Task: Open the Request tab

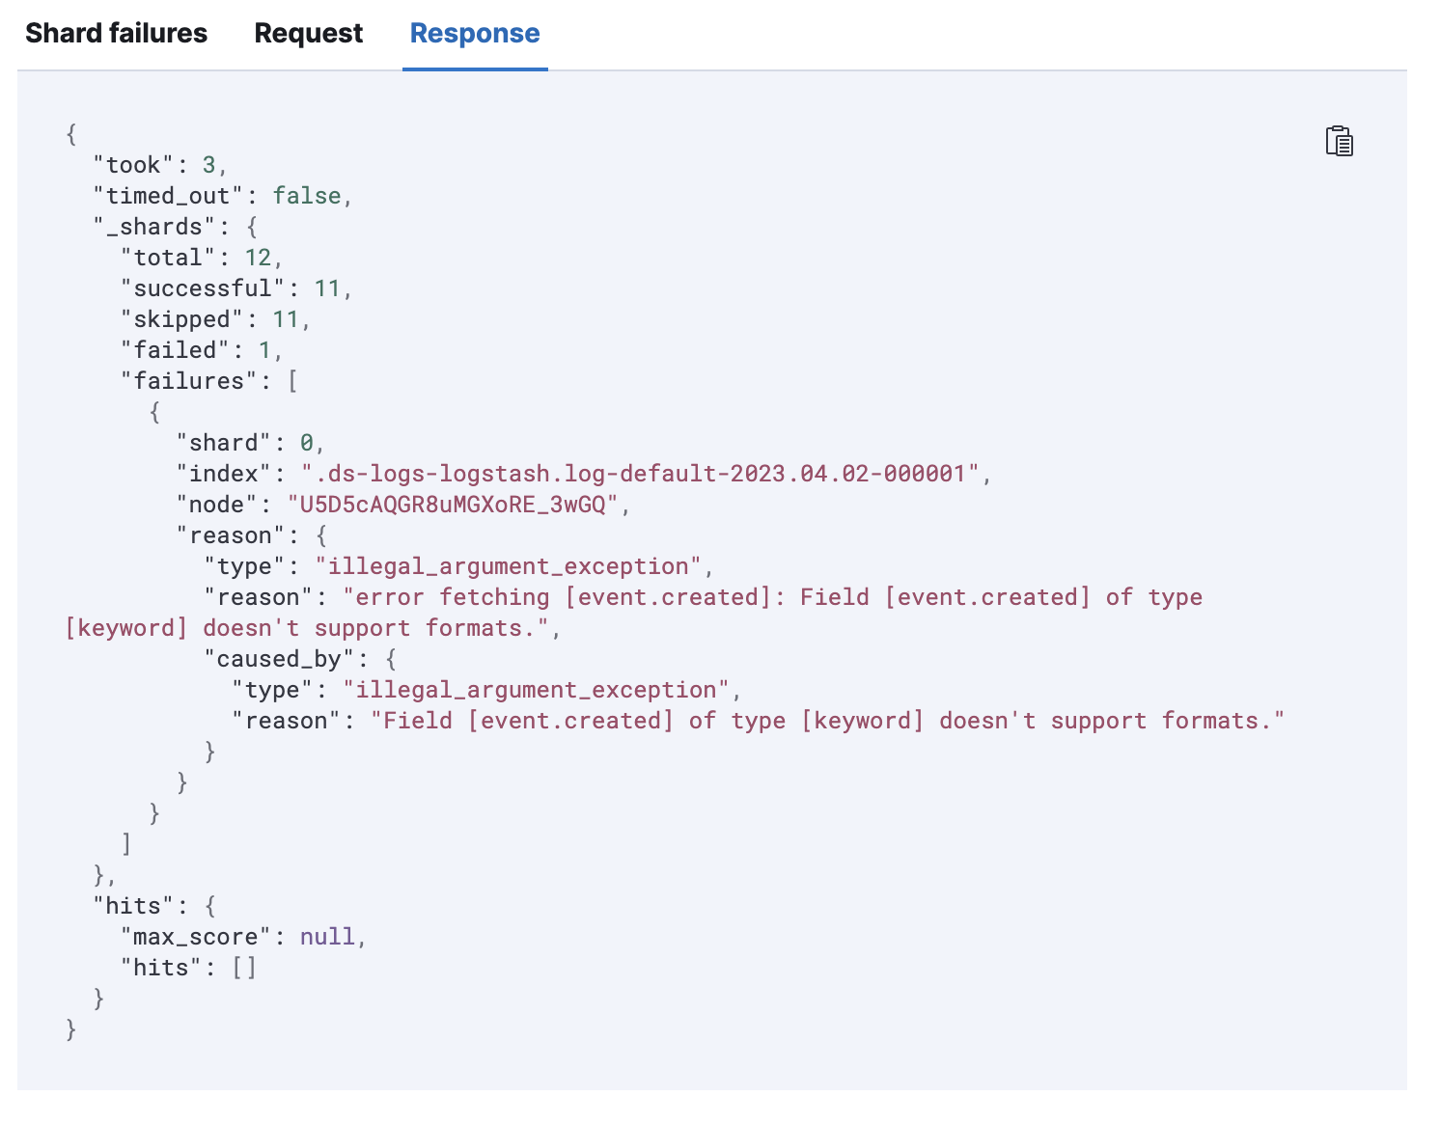Action: tap(308, 34)
